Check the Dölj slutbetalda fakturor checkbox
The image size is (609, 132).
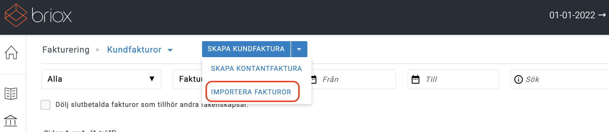(x=46, y=105)
